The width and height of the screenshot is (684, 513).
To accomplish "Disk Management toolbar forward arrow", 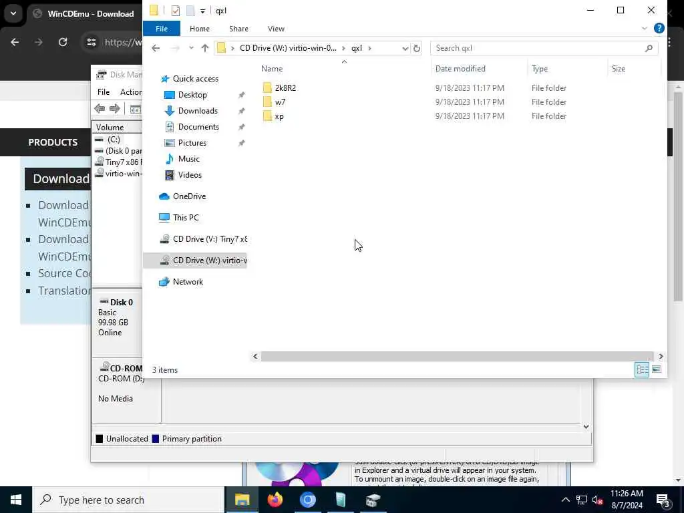I will 114,109.
